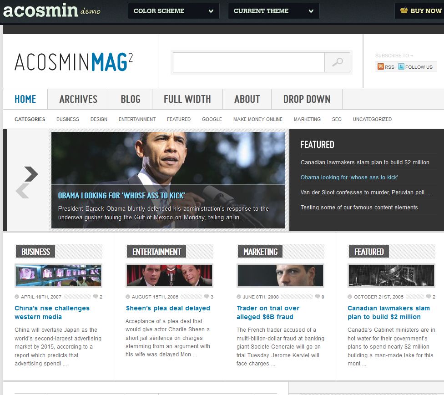Click into the search text field
The width and height of the screenshot is (444, 395).
249,62
